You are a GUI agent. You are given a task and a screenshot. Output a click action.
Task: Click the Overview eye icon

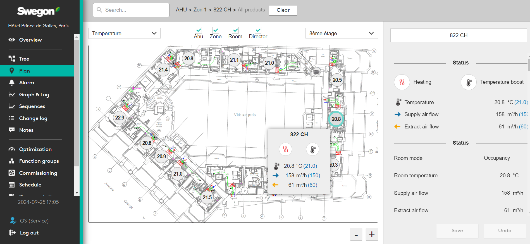(12, 40)
